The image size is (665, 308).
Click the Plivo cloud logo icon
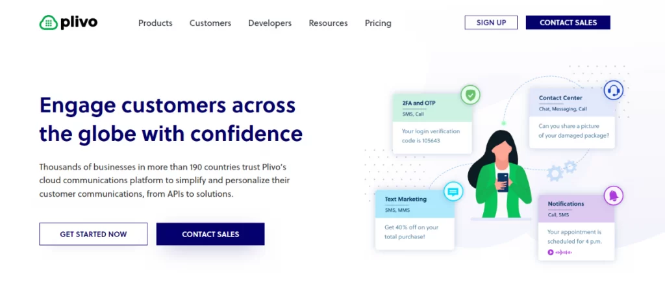pyautogui.click(x=48, y=23)
